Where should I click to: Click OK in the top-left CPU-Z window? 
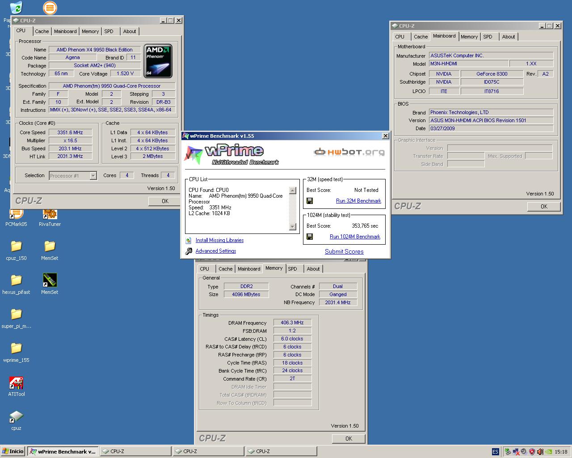(165, 201)
